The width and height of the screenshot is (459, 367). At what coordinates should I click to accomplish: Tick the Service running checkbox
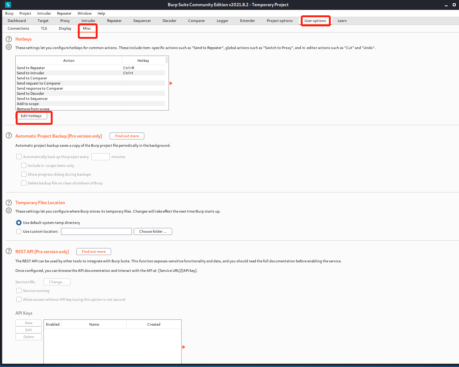coord(19,291)
